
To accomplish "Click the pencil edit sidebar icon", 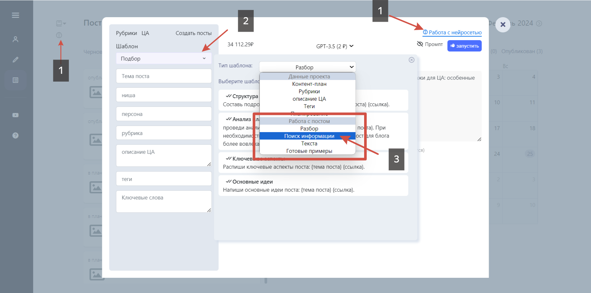I will [x=15, y=60].
